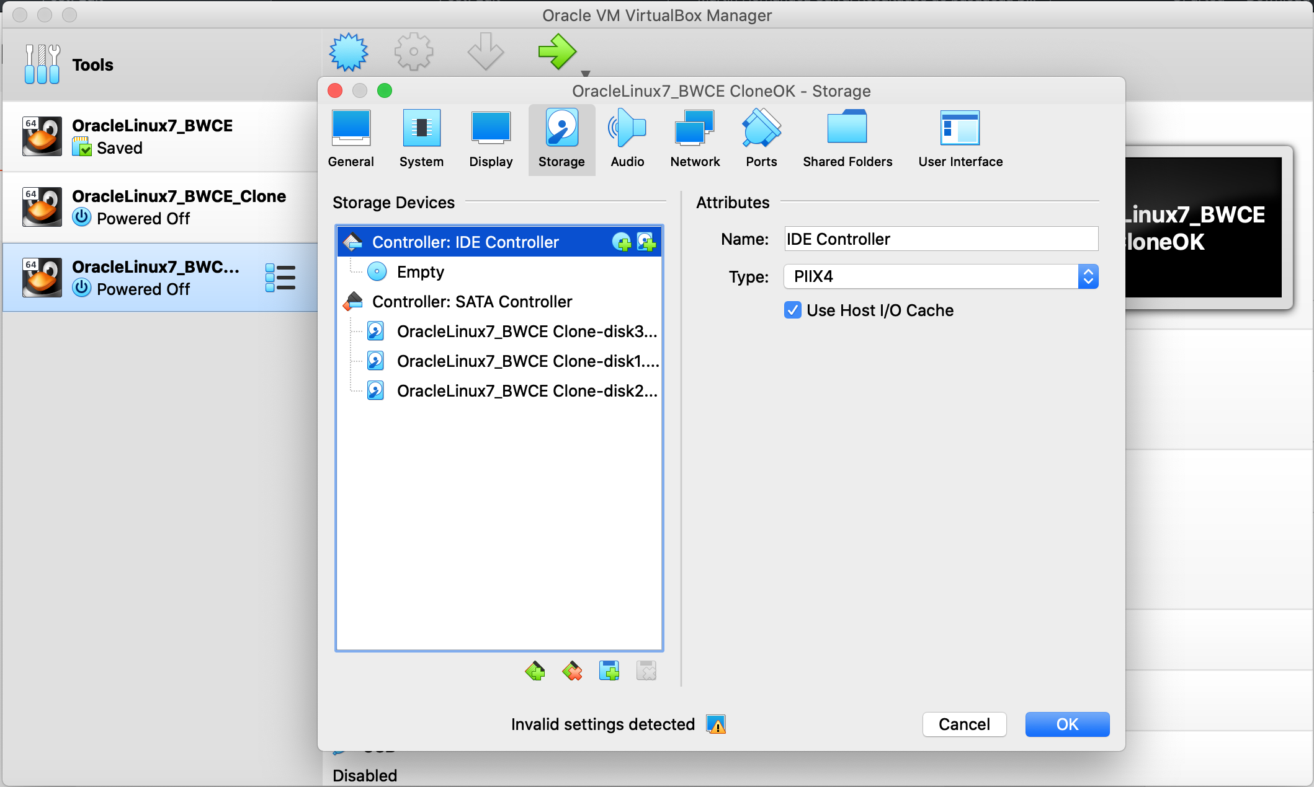The width and height of the screenshot is (1314, 787).
Task: Switch to the Display settings tab
Action: [491, 139]
